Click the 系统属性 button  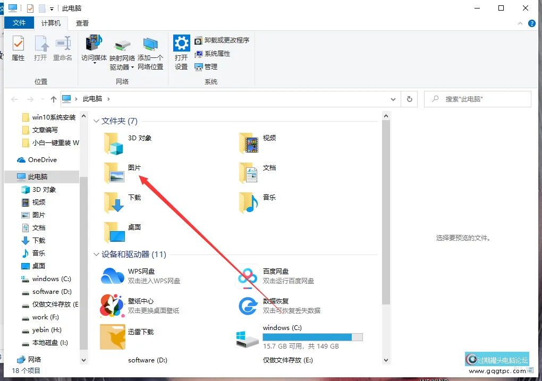213,54
